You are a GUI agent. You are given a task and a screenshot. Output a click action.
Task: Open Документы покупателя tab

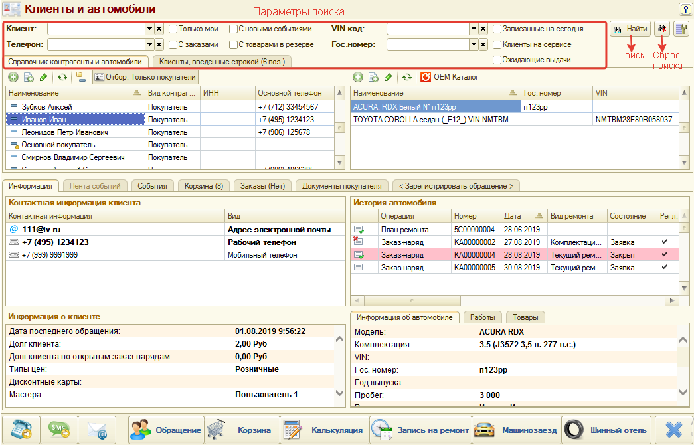[x=342, y=186]
